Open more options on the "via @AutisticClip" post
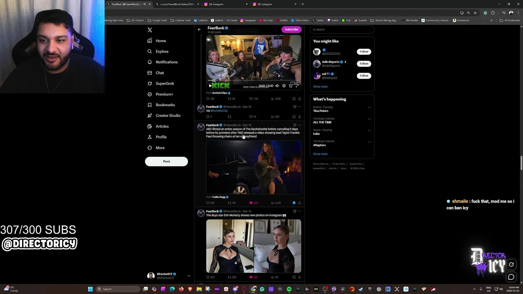The image size is (523, 294). coord(299,107)
